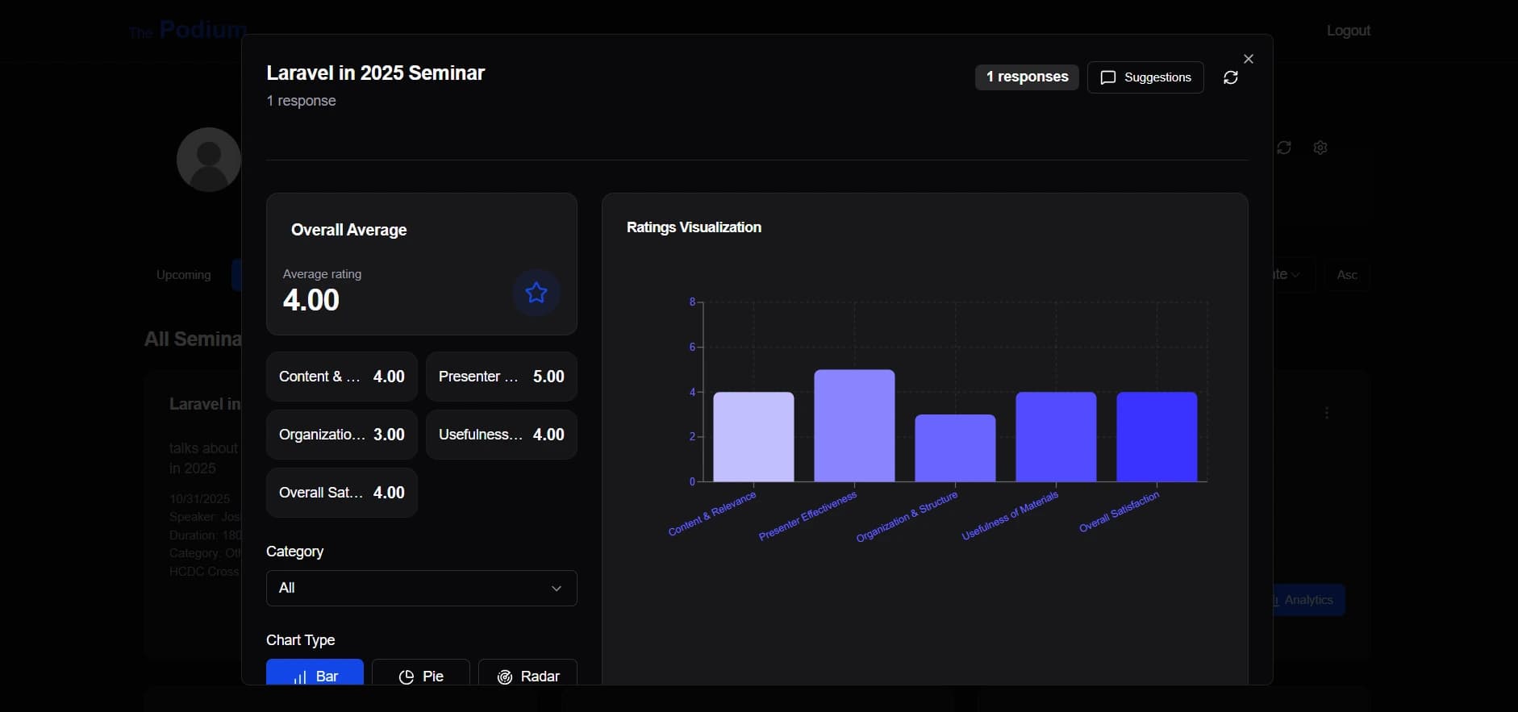Switch chart type to Pie

pos(420,675)
